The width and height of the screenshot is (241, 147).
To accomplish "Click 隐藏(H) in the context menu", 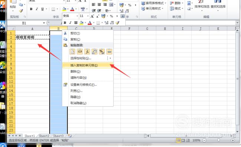I will click(x=88, y=97).
